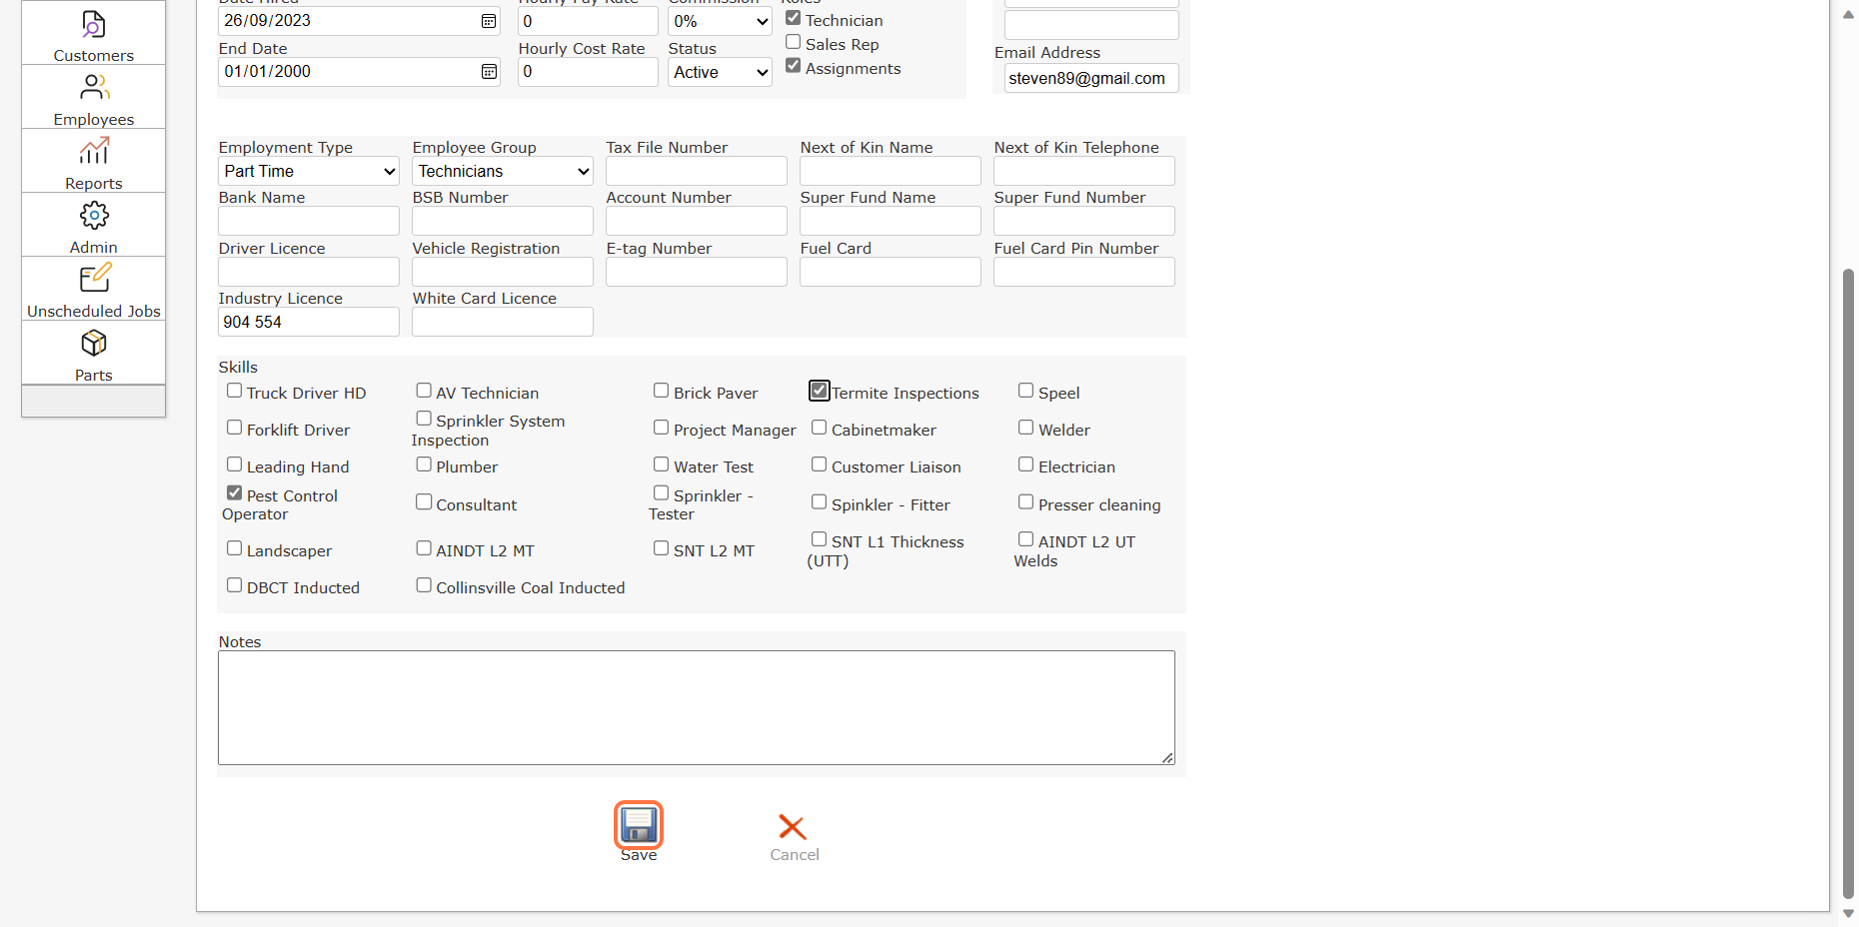
Task: Open the Customers panel
Action: point(93,33)
